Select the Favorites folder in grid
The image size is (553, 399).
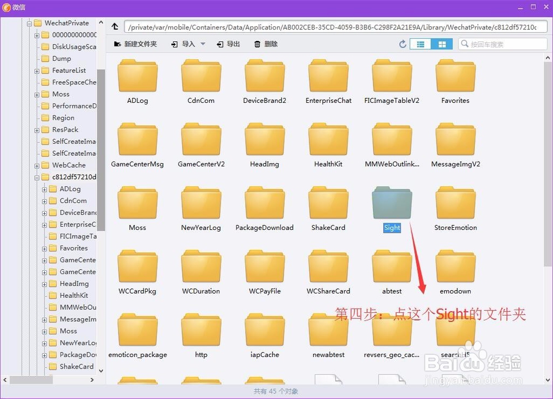tap(455, 82)
